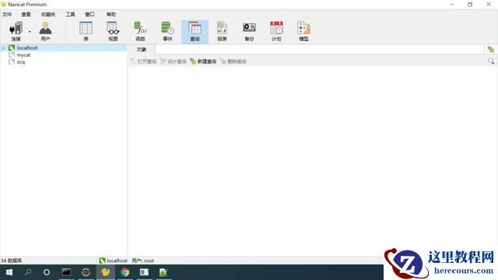Select the Model (模型) toolbar icon
498x280 pixels.
coord(303,31)
